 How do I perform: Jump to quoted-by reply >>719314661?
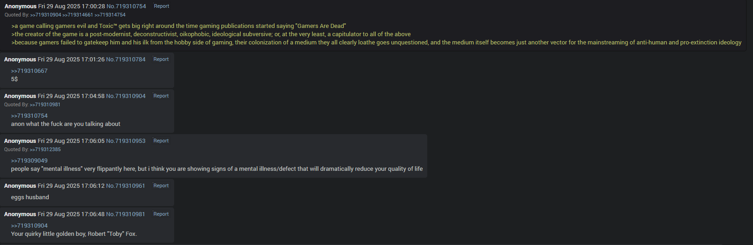tap(78, 15)
